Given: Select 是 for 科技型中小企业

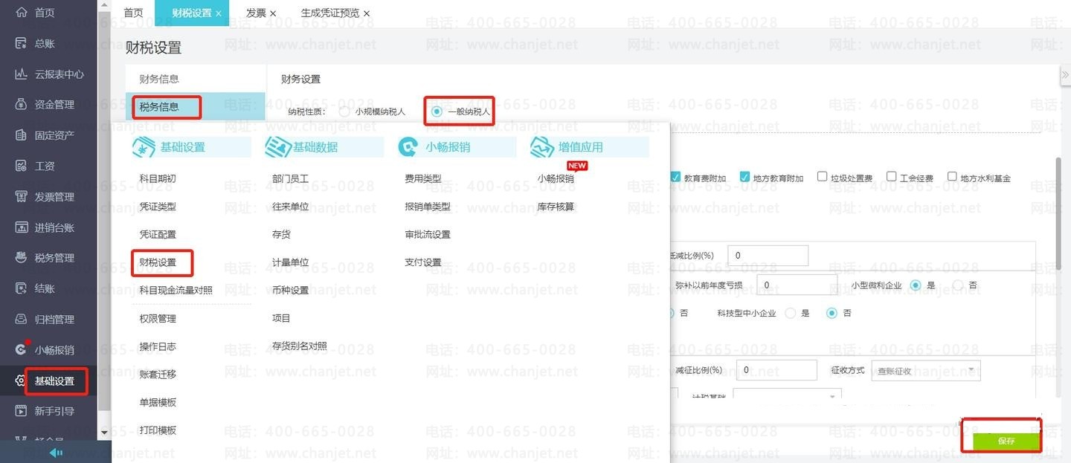Looking at the screenshot, I should click(790, 313).
